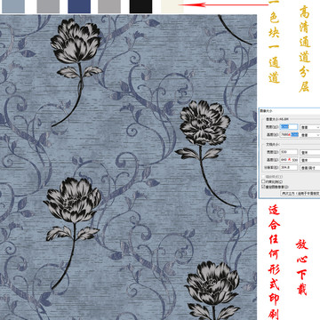Open the resolution unit dropdown
Image resolution: width=320 pixels, height=320 pixels.
[310, 168]
